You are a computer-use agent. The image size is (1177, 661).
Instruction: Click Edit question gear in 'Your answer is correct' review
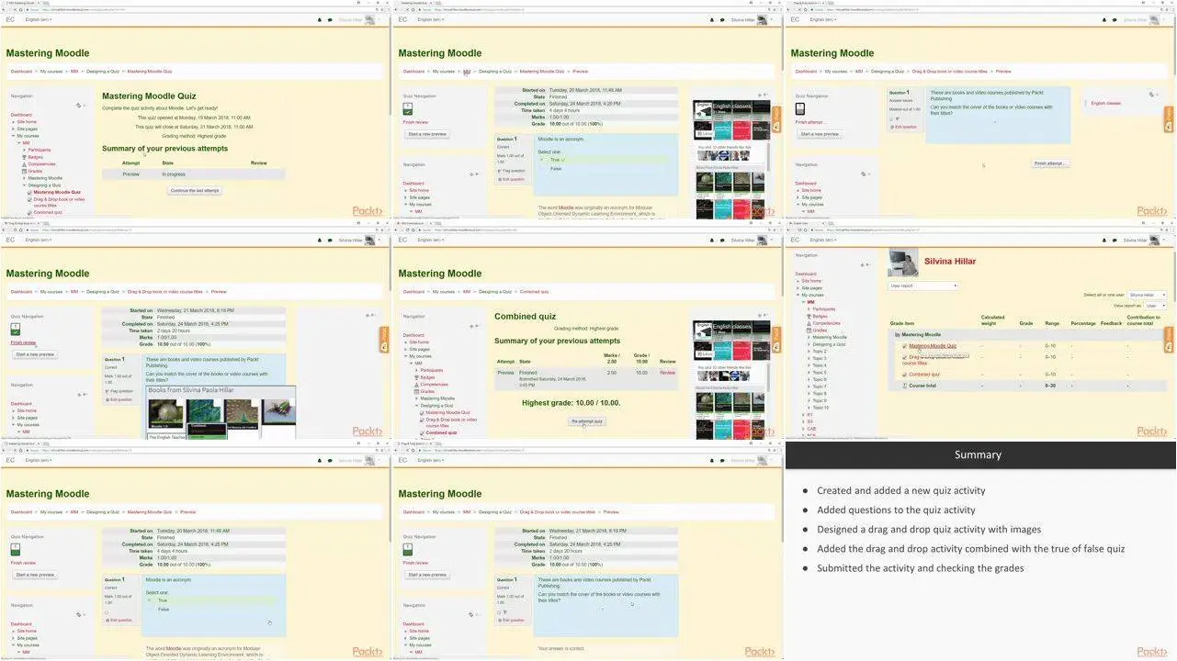coord(500,620)
